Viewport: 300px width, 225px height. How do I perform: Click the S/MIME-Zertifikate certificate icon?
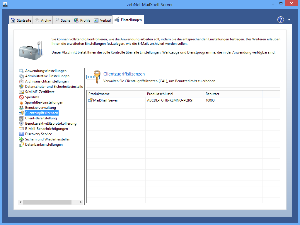[21, 92]
